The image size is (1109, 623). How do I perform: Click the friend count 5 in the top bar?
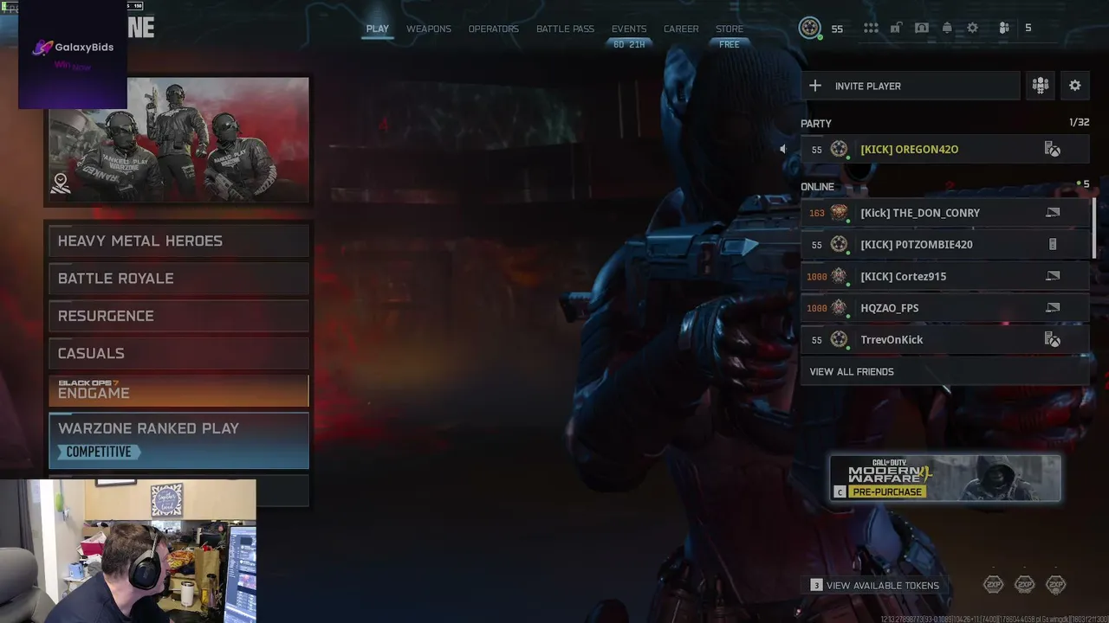(x=1028, y=28)
